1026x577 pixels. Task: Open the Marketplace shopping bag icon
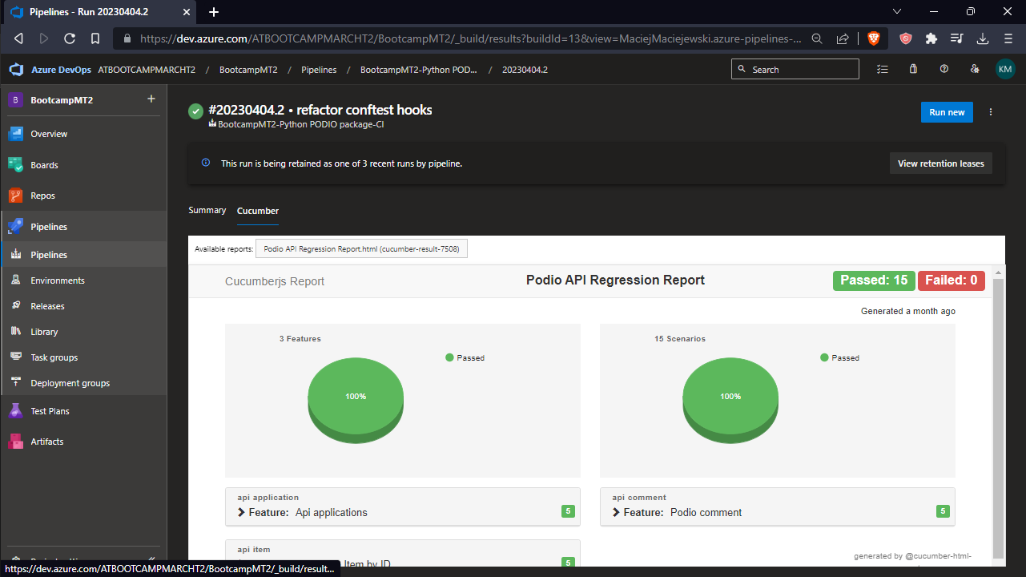coord(913,69)
